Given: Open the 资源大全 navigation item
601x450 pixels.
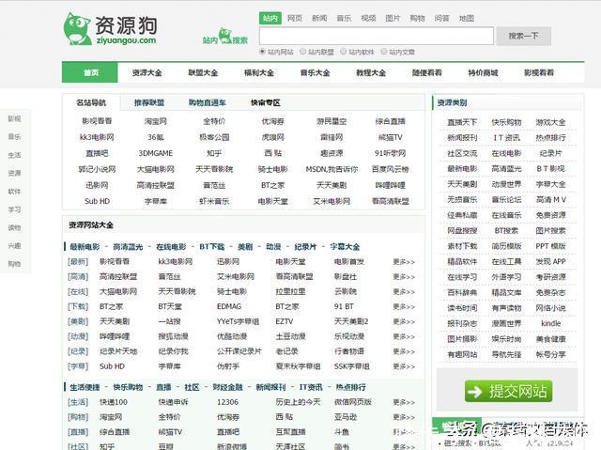Looking at the screenshot, I should [x=146, y=72].
